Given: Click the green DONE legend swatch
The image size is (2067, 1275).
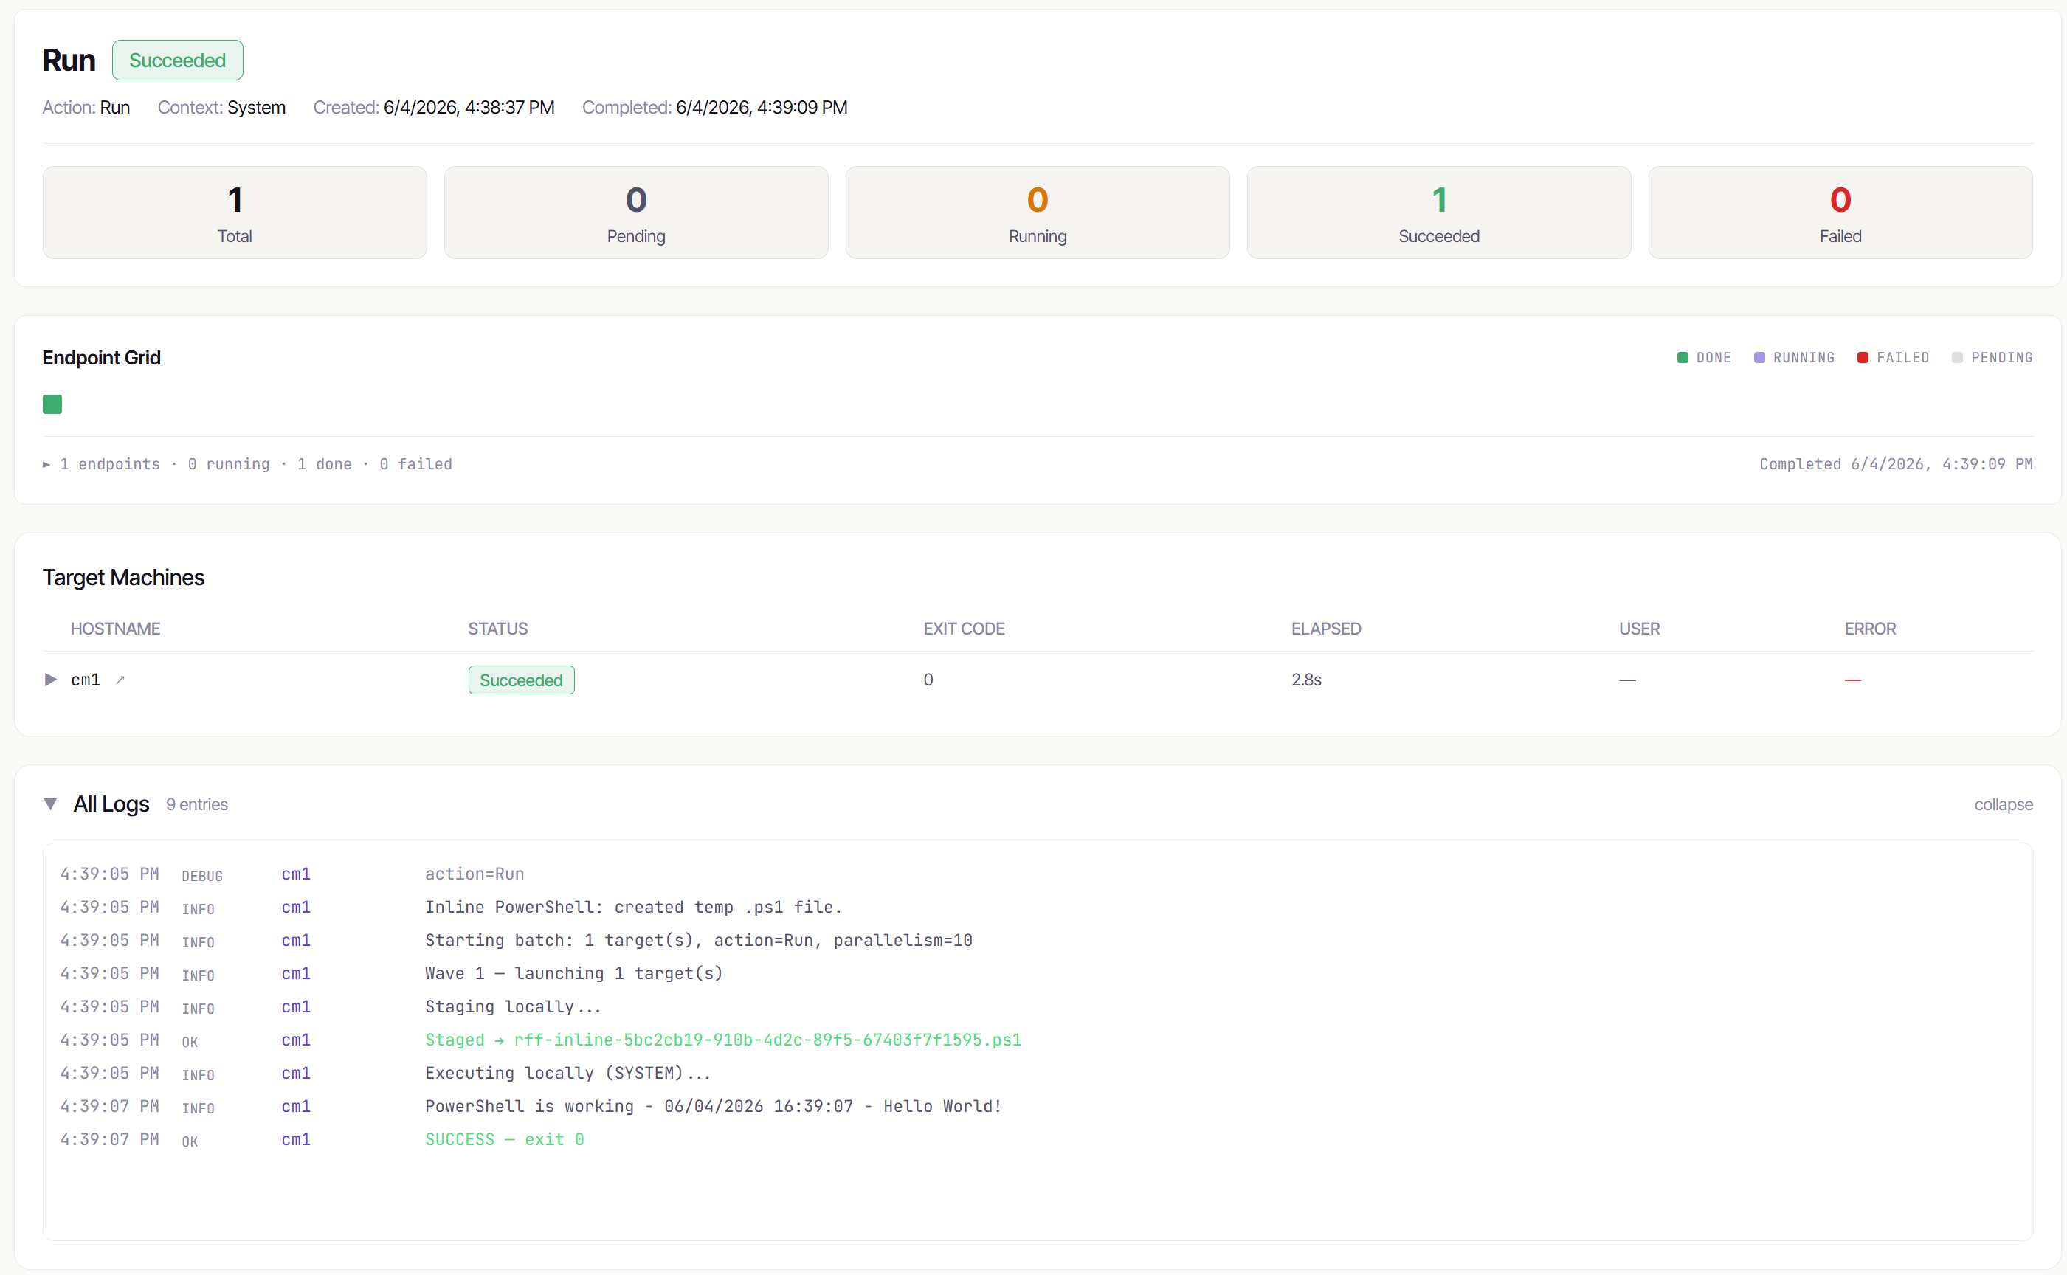Looking at the screenshot, I should coord(1683,358).
